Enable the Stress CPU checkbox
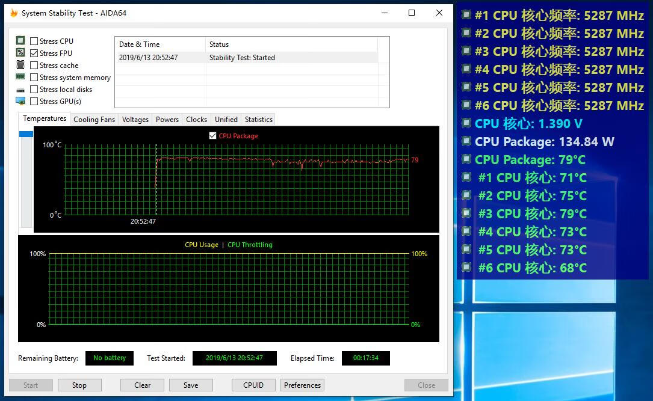653x401 pixels. tap(34, 41)
